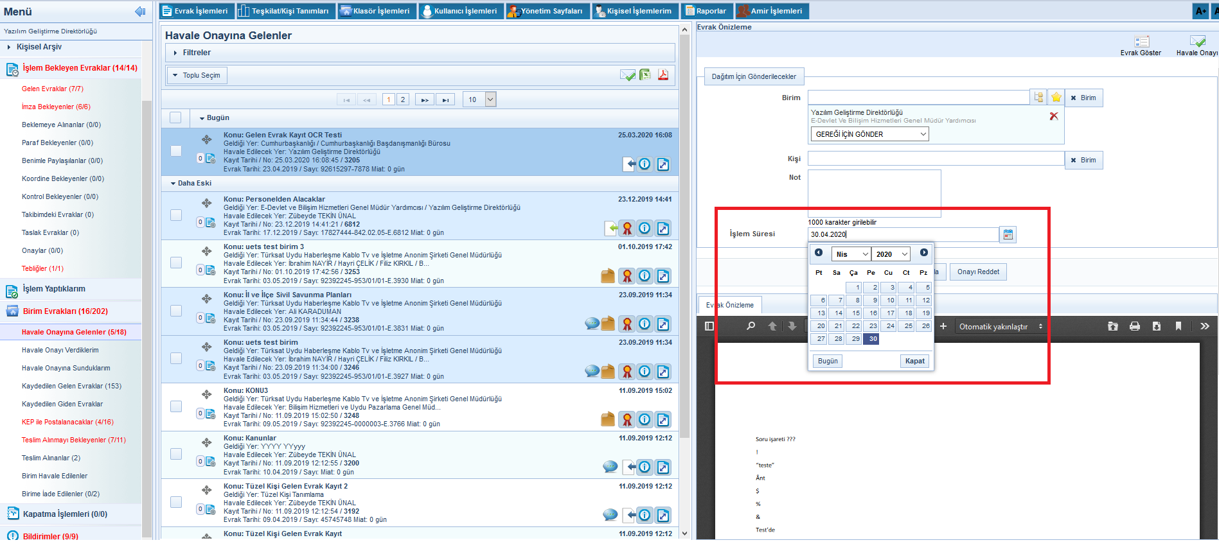Click the Bugün button in calendar

click(827, 361)
